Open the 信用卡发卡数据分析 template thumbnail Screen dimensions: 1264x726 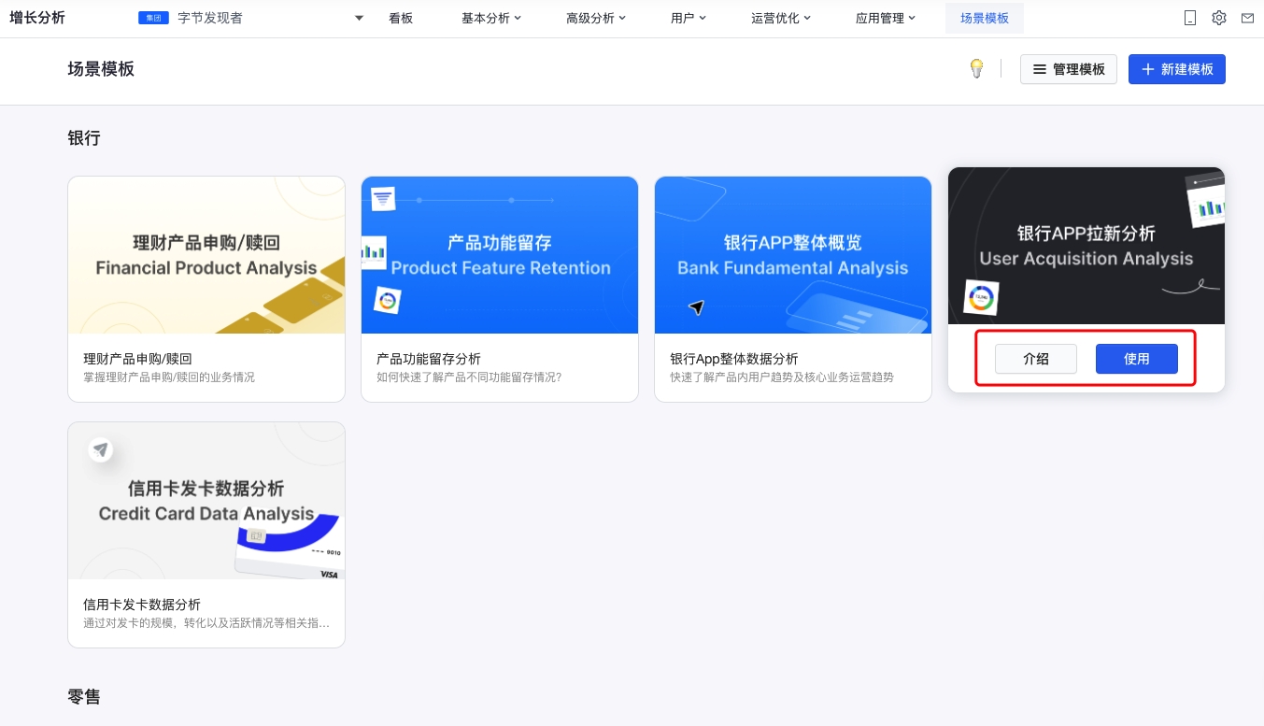(206, 501)
